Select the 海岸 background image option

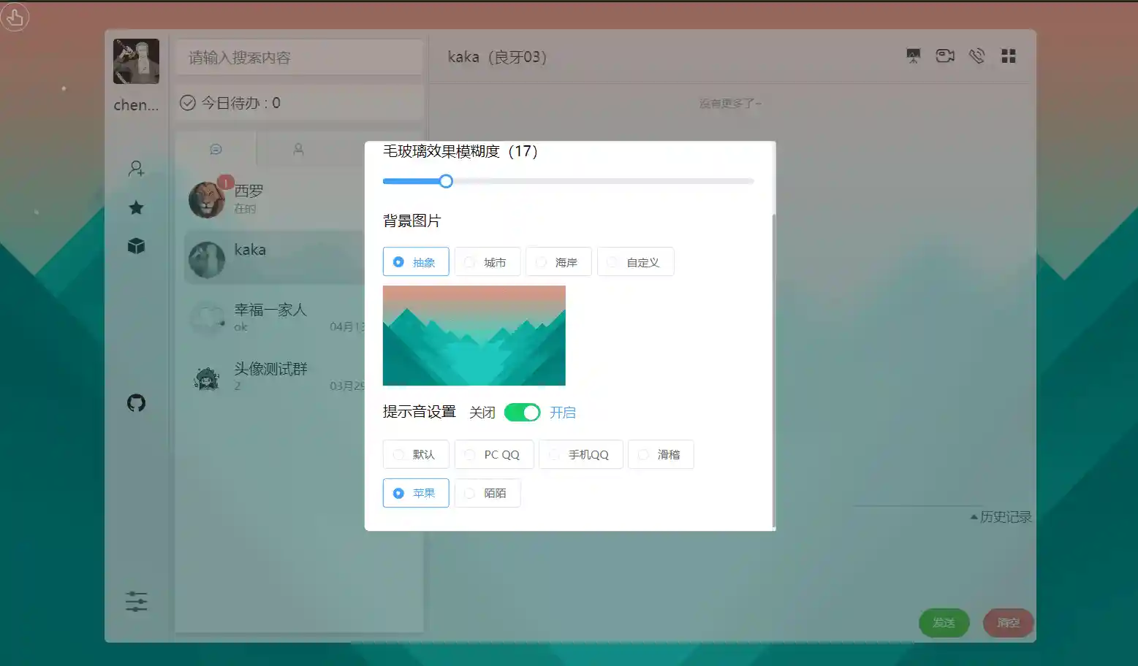[558, 261]
